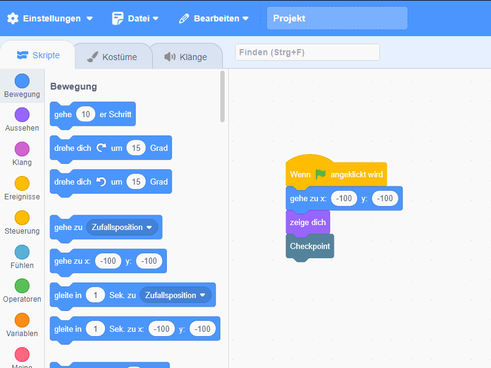Click the purple 'zeige dich' block

click(308, 223)
